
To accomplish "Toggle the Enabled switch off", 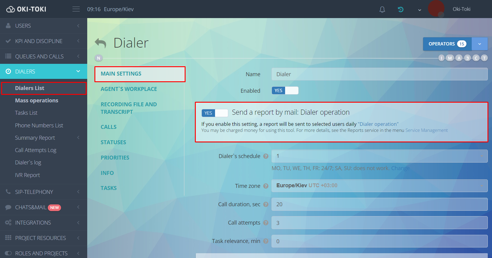I will (285, 91).
